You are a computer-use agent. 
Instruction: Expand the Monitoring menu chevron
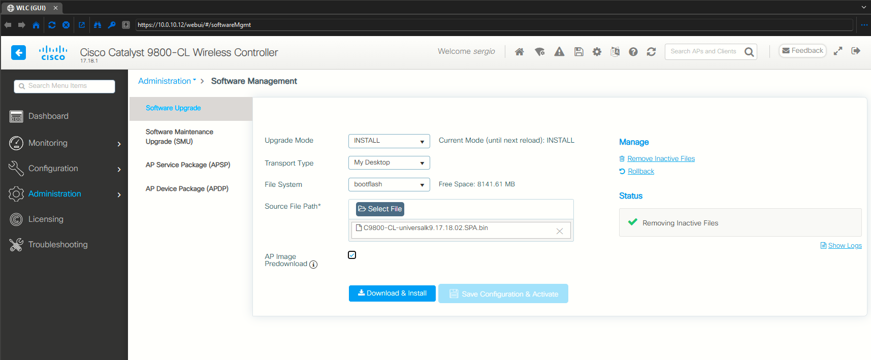pos(119,144)
